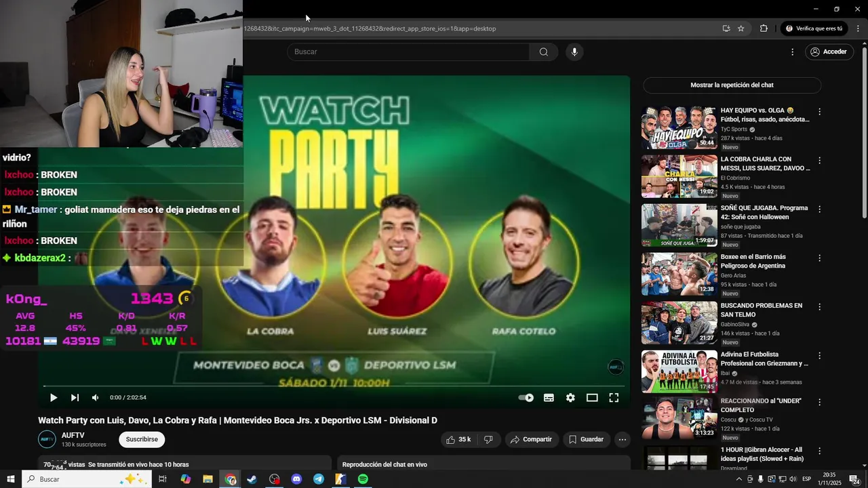Switch to theater mode view
Screen dimensions: 868x488
click(x=592, y=398)
